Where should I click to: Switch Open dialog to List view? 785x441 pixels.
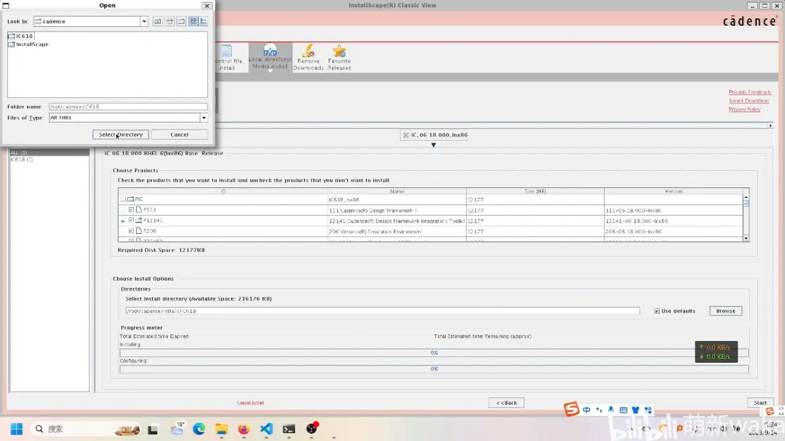pyautogui.click(x=193, y=22)
